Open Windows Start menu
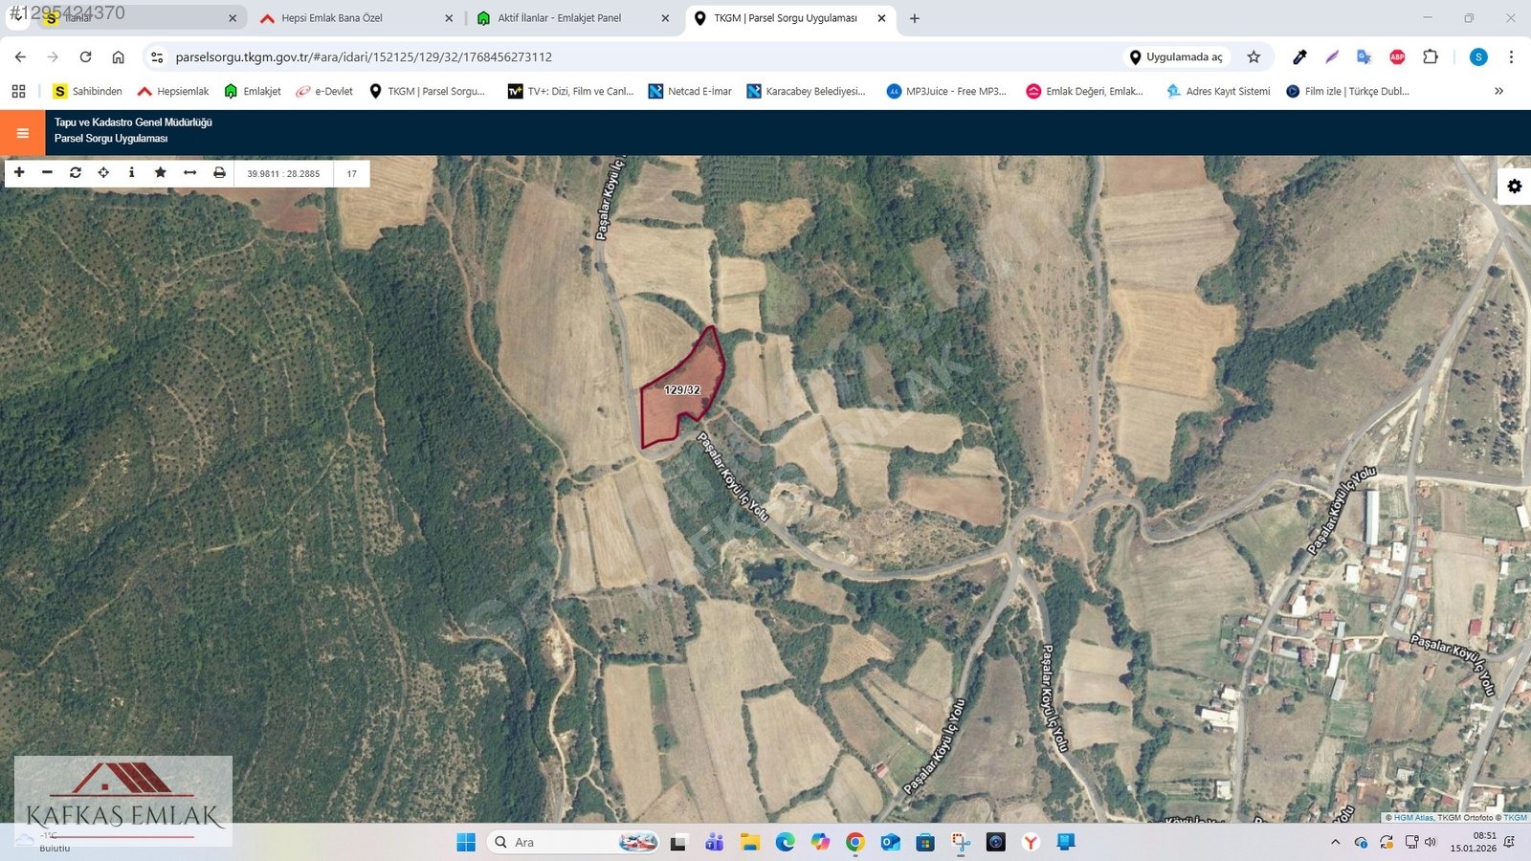 pos(466,842)
